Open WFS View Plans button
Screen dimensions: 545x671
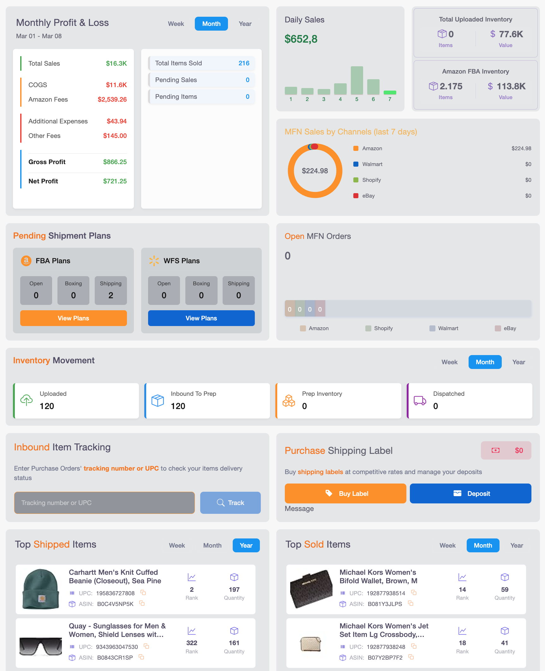201,318
